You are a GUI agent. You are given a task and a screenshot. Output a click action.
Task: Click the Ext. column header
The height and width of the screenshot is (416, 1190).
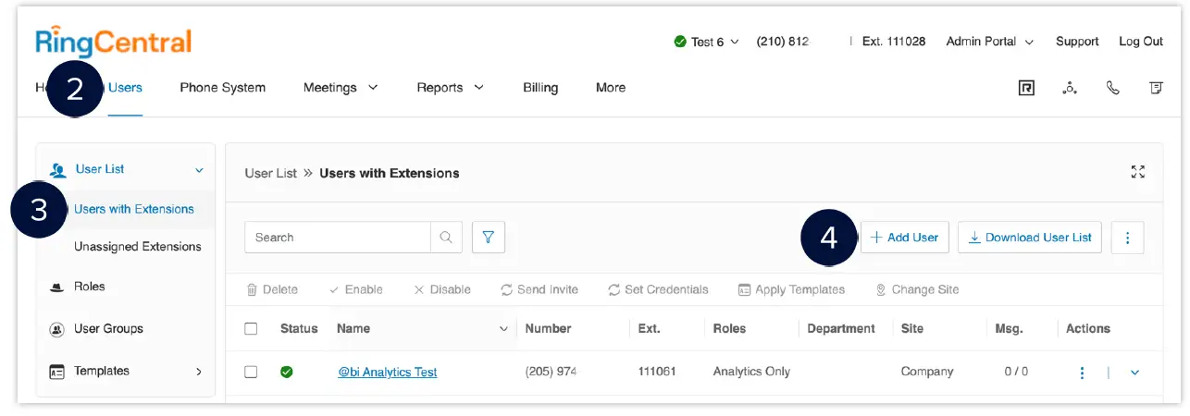pyautogui.click(x=649, y=328)
